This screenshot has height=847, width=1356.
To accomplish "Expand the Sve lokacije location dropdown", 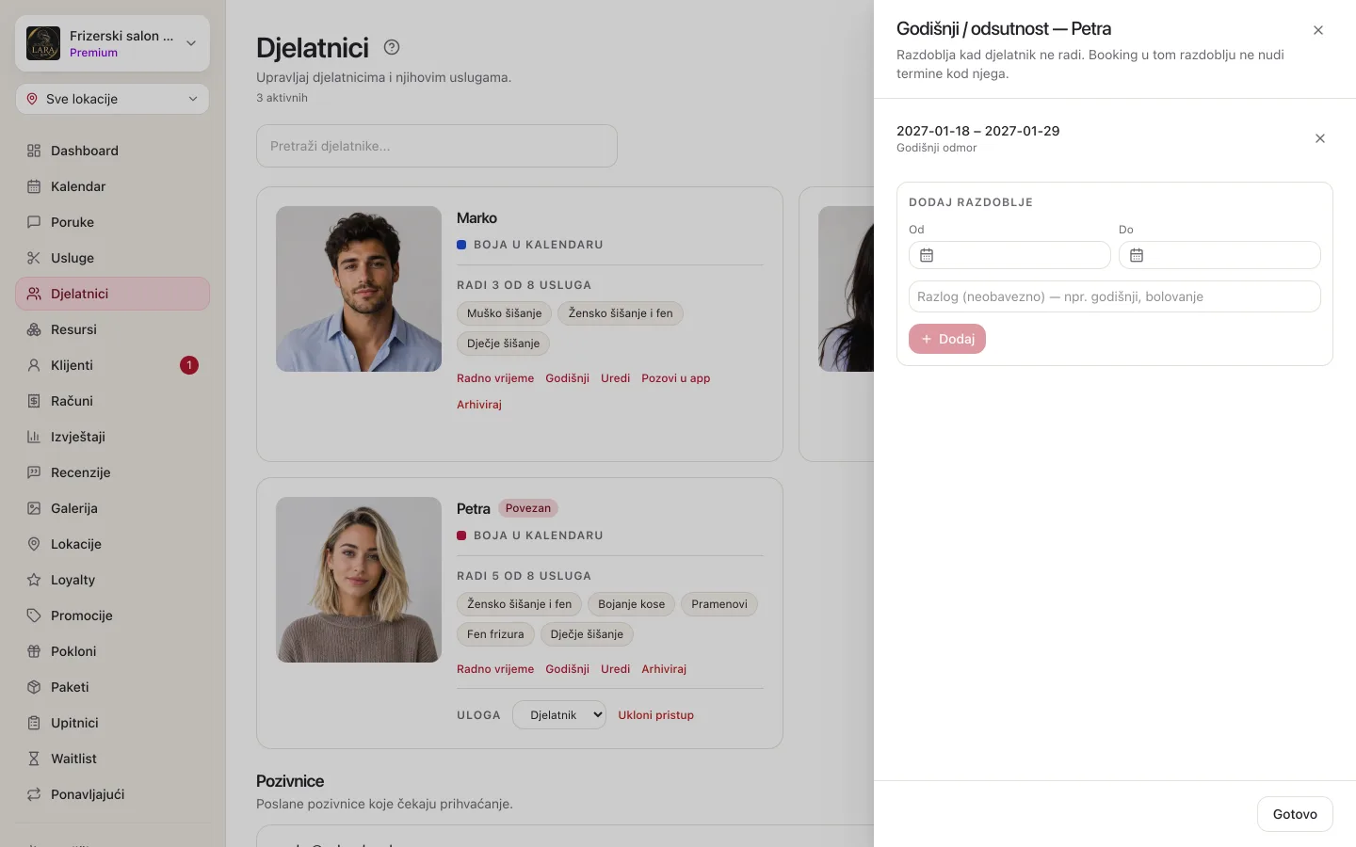I will click(112, 99).
